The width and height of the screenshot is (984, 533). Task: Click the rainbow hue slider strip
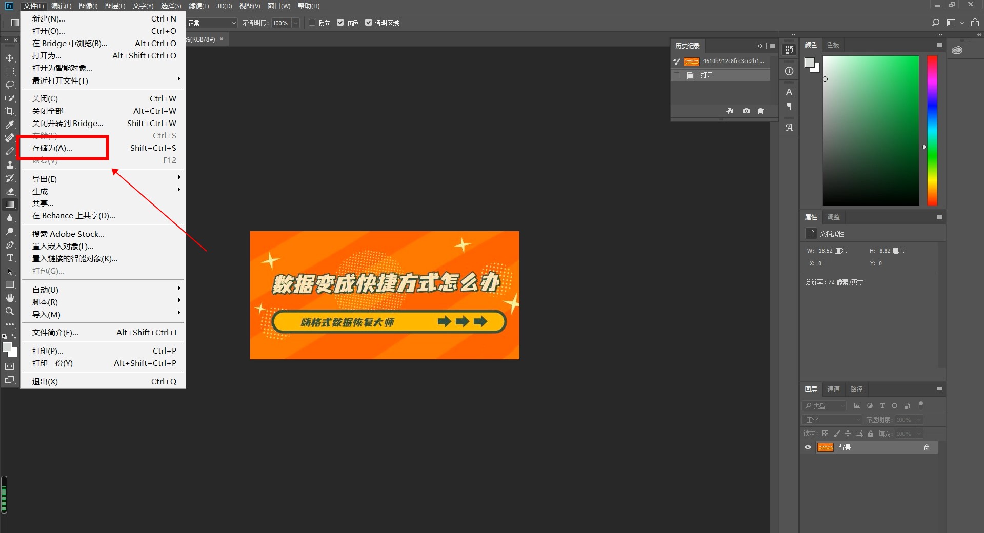coord(932,131)
